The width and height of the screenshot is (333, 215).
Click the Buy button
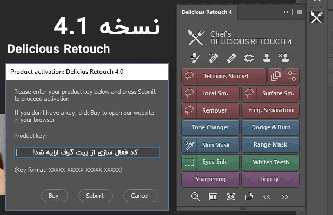(55, 196)
